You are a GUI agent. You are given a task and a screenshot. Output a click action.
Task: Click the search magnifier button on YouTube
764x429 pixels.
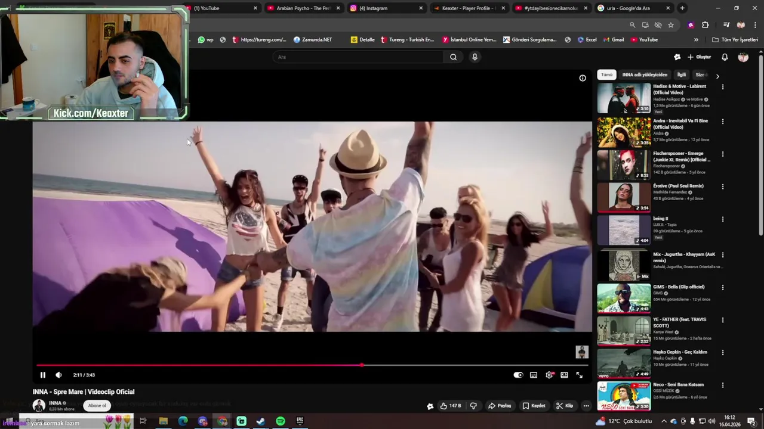453,57
